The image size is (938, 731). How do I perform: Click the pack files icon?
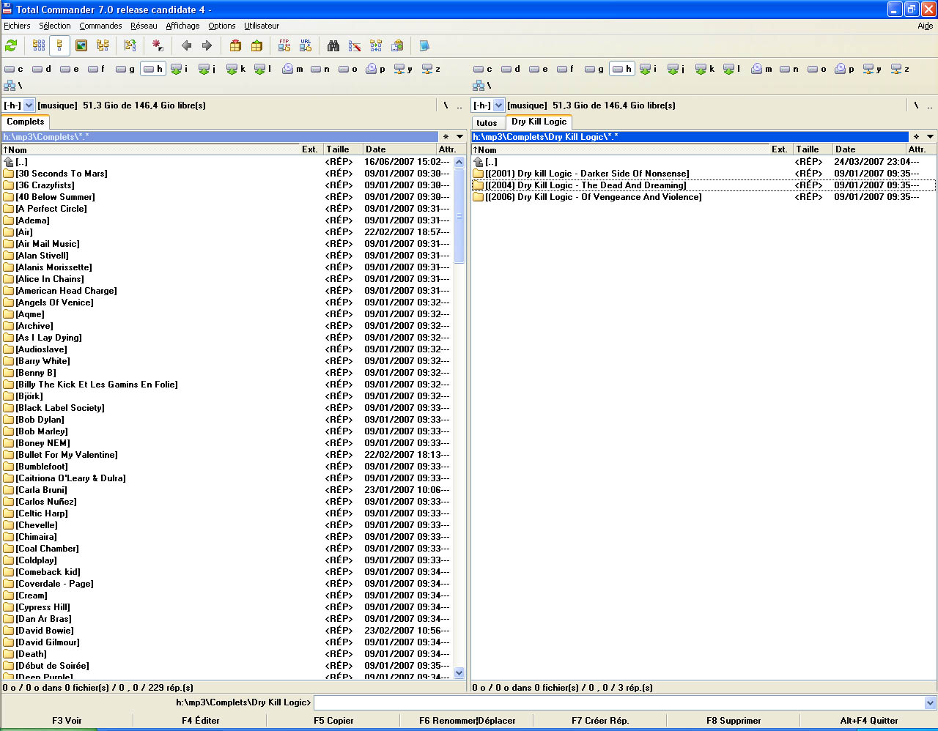pos(235,45)
